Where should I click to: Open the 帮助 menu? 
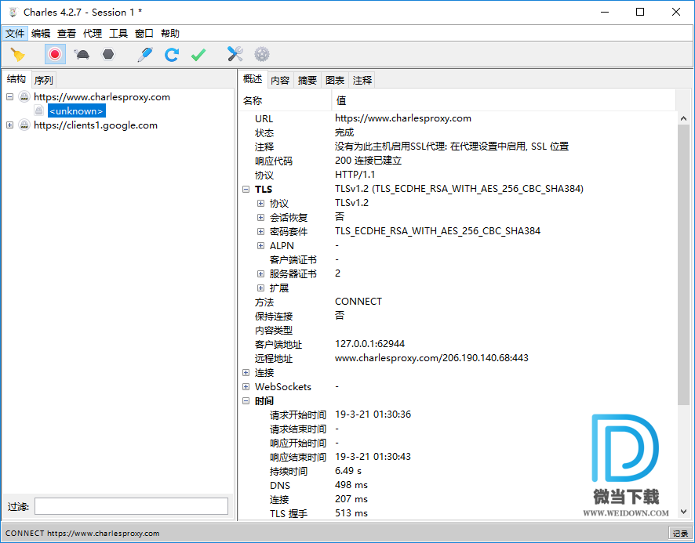[x=170, y=33]
